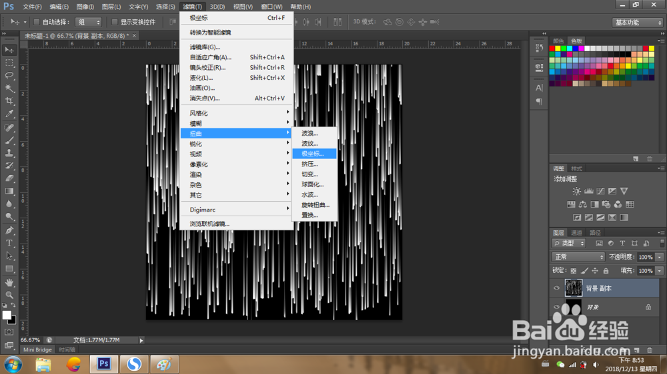Click the 66.67% zoom level field

pyautogui.click(x=30, y=340)
